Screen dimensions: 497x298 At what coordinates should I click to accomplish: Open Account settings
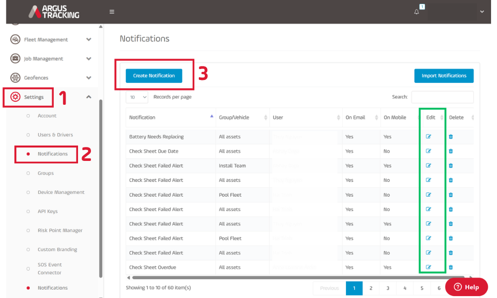(47, 116)
